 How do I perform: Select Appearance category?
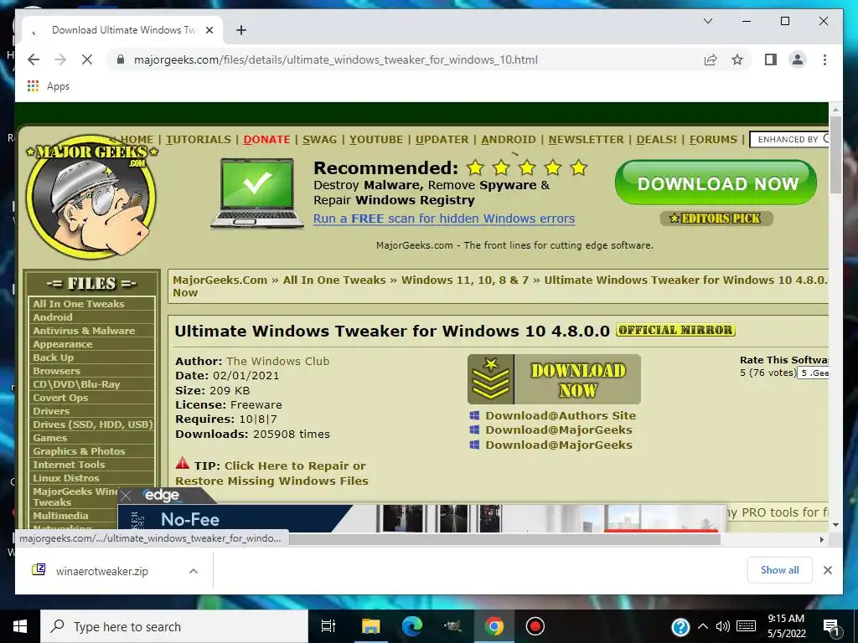coord(62,344)
